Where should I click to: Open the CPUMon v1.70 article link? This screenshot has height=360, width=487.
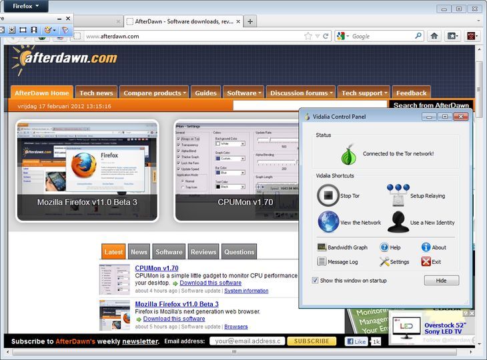(157, 268)
